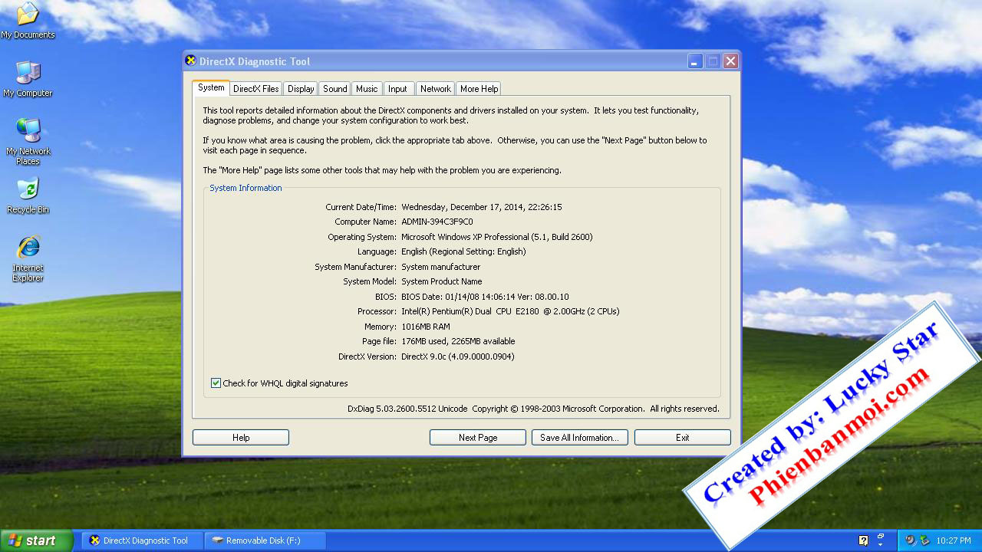This screenshot has height=552, width=982.
Task: Toggle Check for WHQL digital signatures
Action: (x=216, y=383)
